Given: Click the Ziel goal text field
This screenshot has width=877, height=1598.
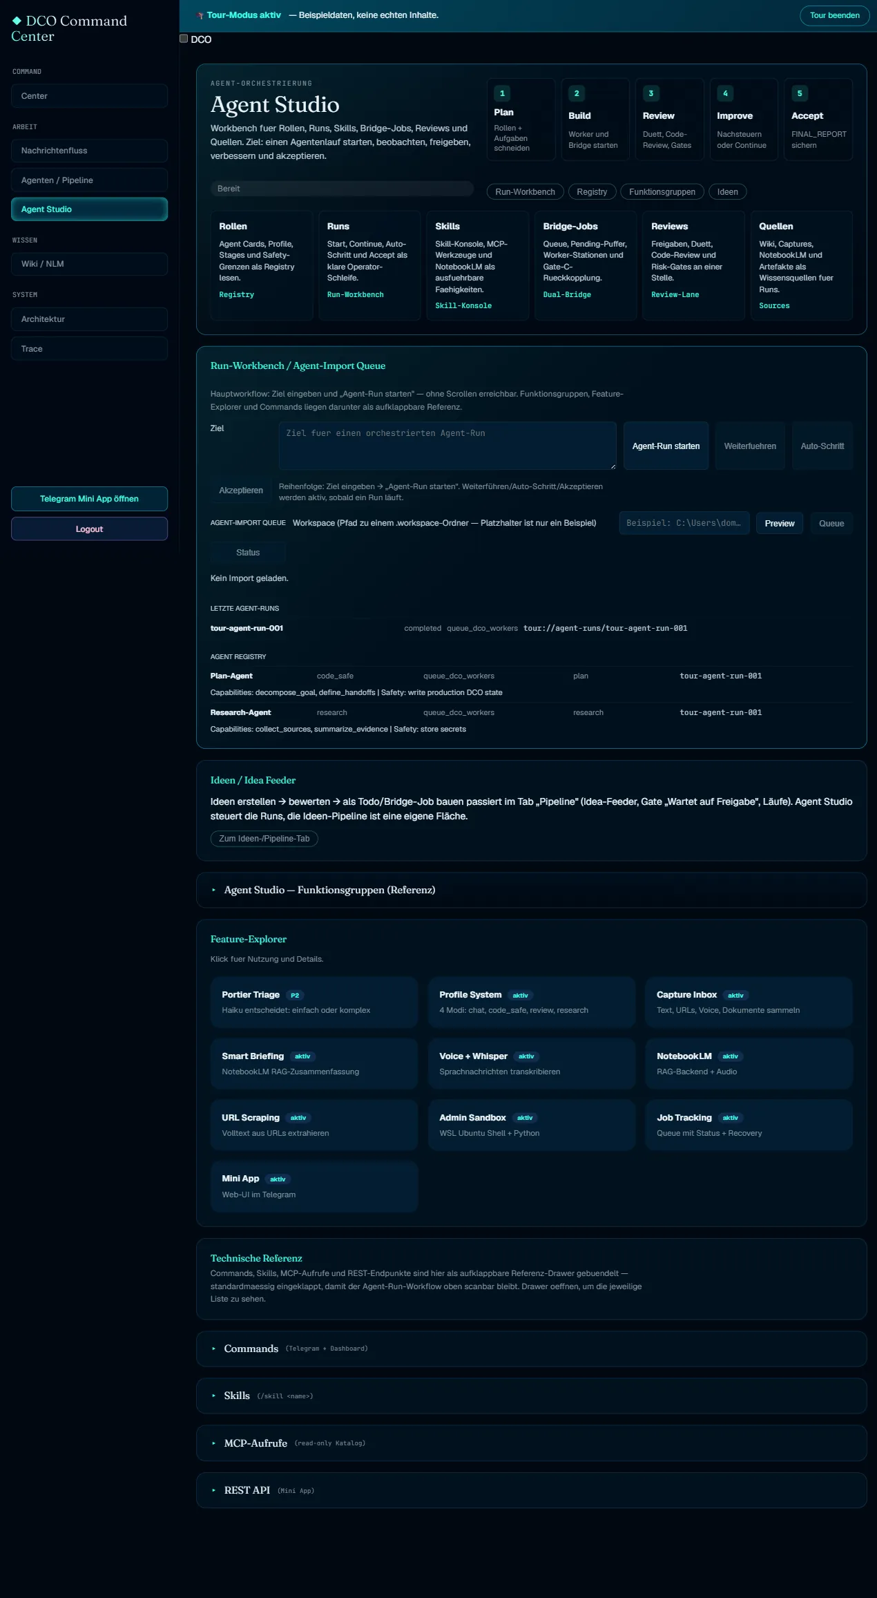Looking at the screenshot, I should [447, 446].
